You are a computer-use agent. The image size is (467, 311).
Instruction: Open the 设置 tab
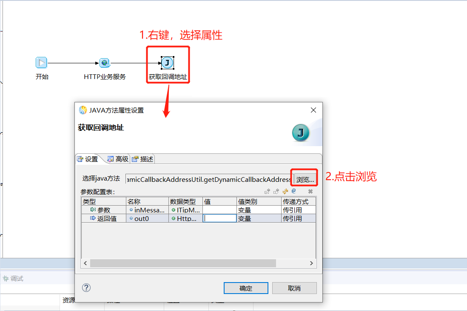pos(88,159)
